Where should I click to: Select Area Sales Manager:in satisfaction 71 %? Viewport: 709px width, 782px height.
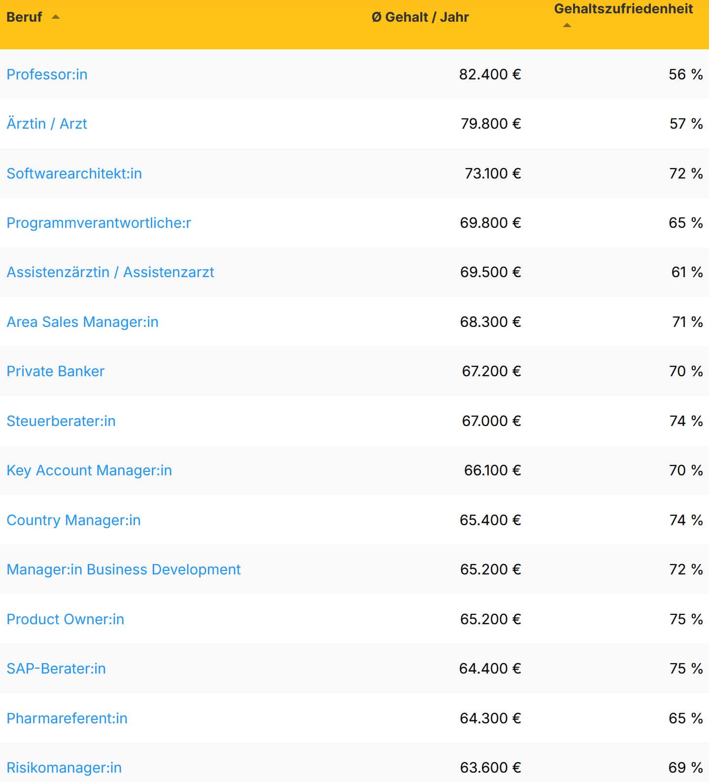click(687, 322)
